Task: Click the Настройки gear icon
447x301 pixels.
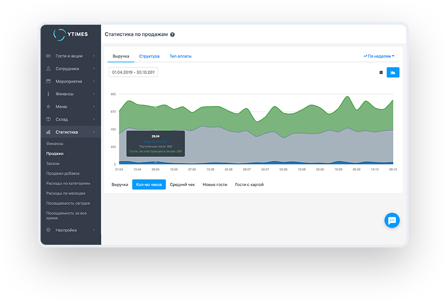Action: click(x=48, y=230)
